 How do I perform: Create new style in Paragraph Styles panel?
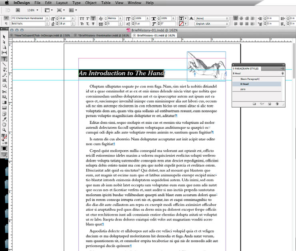tap(270, 104)
